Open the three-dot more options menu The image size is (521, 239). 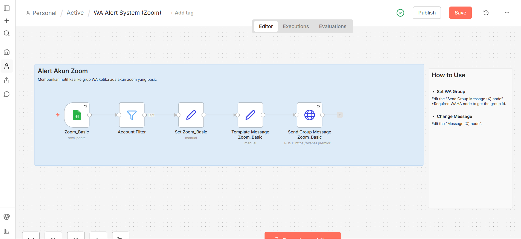pos(507,13)
